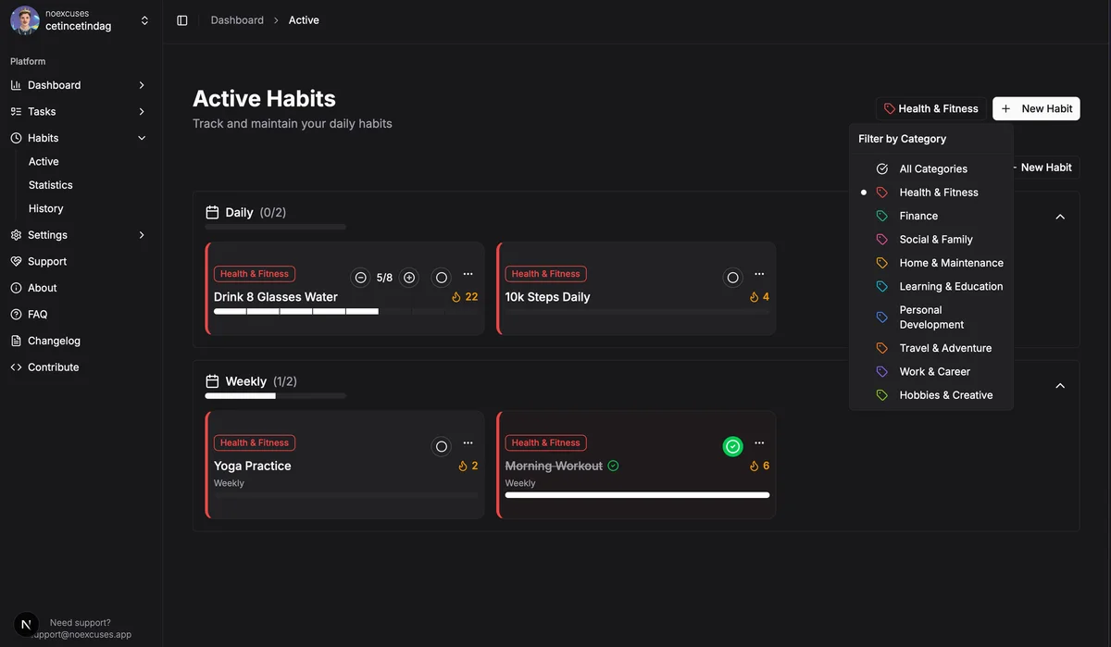Choose All Categories in filter menu
The image size is (1111, 647).
pyautogui.click(x=932, y=169)
